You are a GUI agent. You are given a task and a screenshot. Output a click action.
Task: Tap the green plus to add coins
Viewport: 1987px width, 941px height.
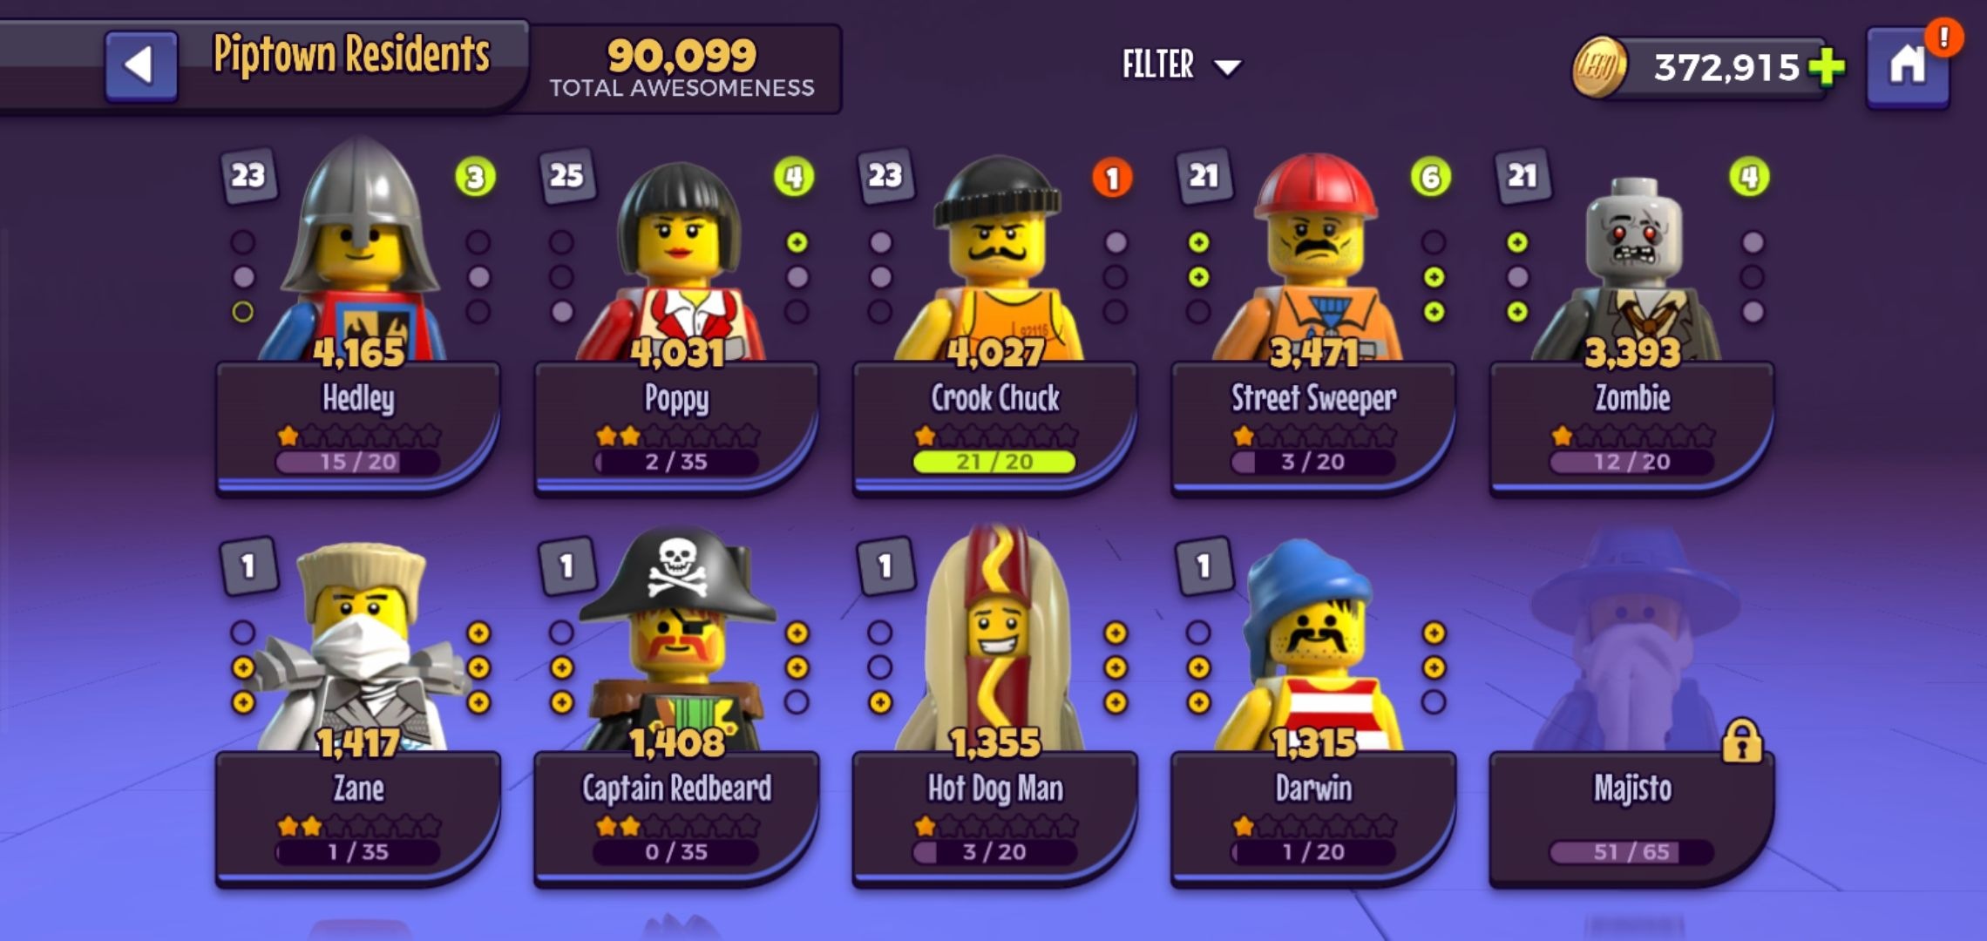pos(1827,66)
